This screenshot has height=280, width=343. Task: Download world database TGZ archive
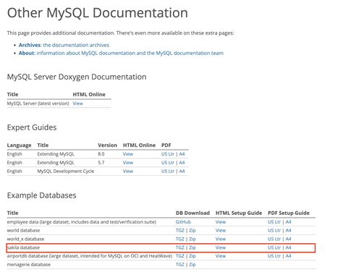180,231
